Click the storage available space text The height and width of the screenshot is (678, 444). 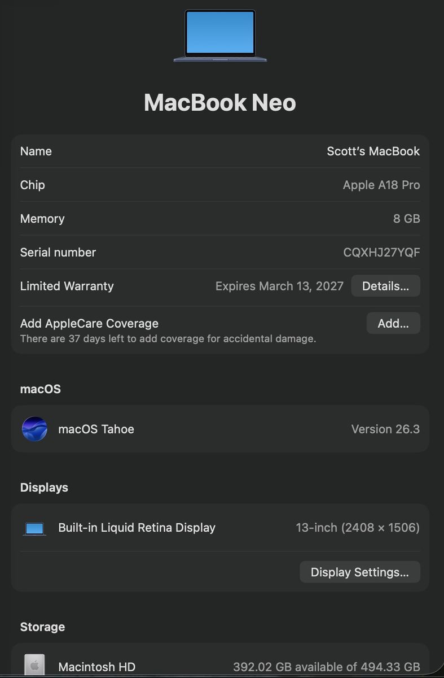(x=326, y=667)
